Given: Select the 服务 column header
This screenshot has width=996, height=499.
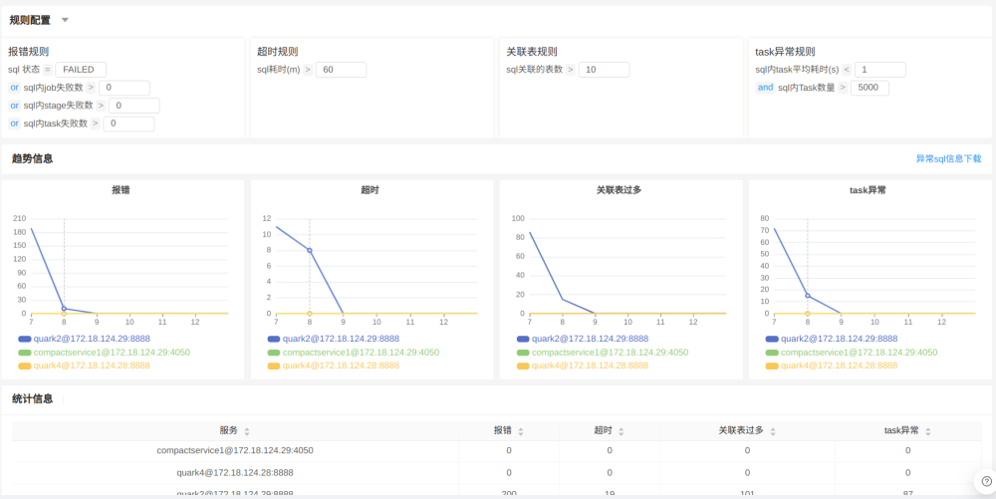Looking at the screenshot, I should 235,431.
